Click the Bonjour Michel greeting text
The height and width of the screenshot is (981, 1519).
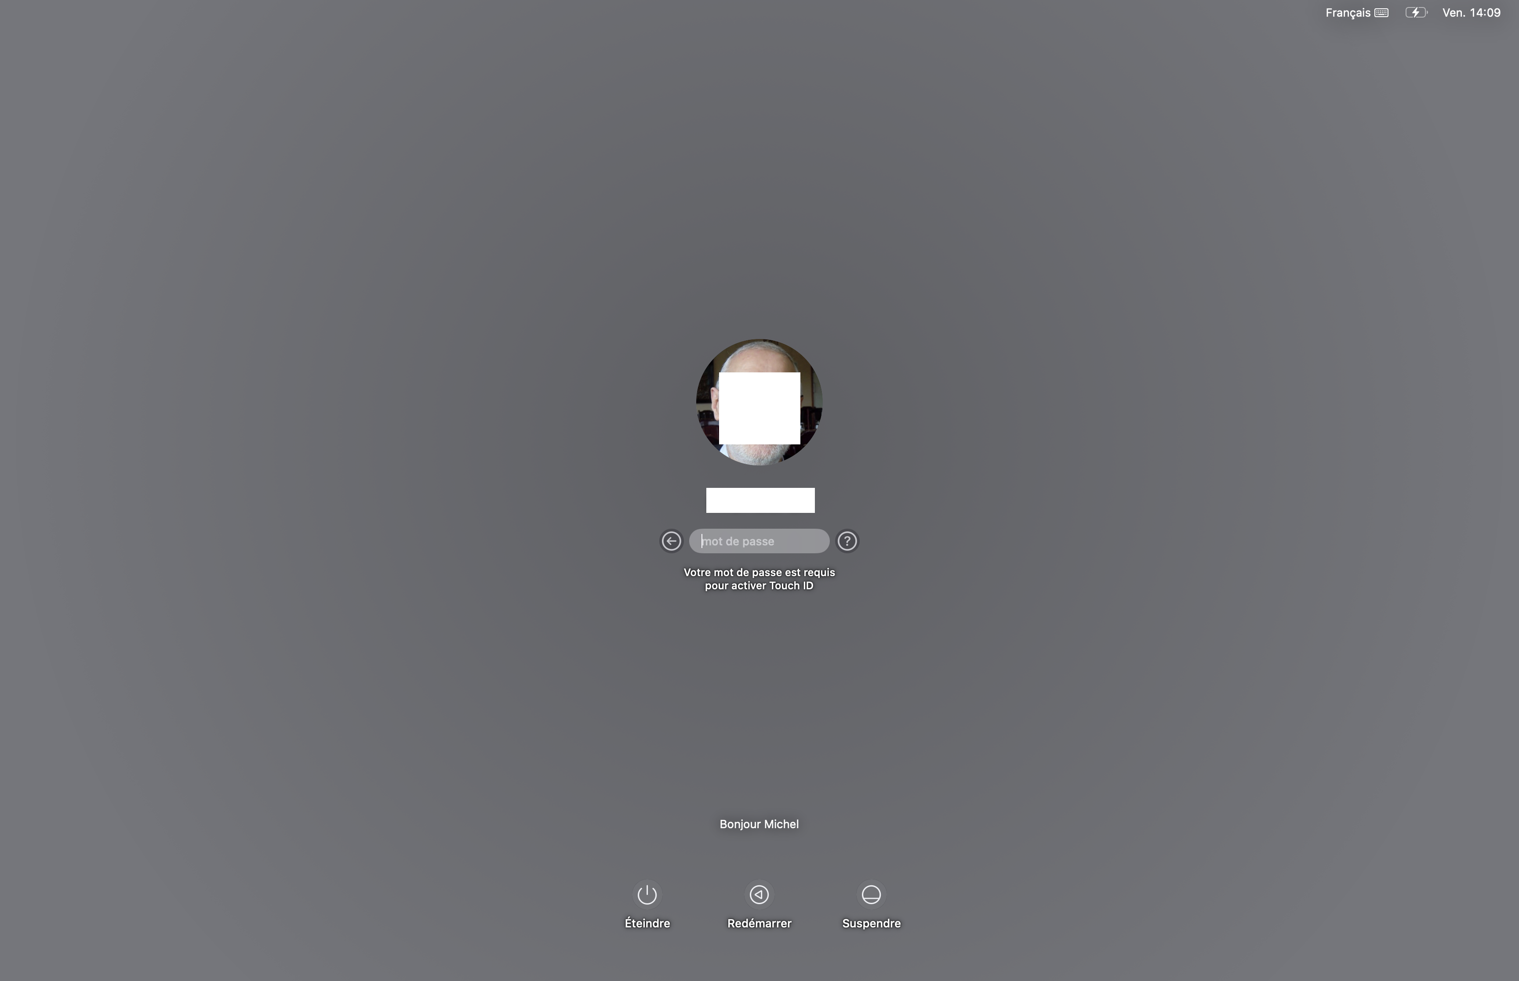pos(759,824)
